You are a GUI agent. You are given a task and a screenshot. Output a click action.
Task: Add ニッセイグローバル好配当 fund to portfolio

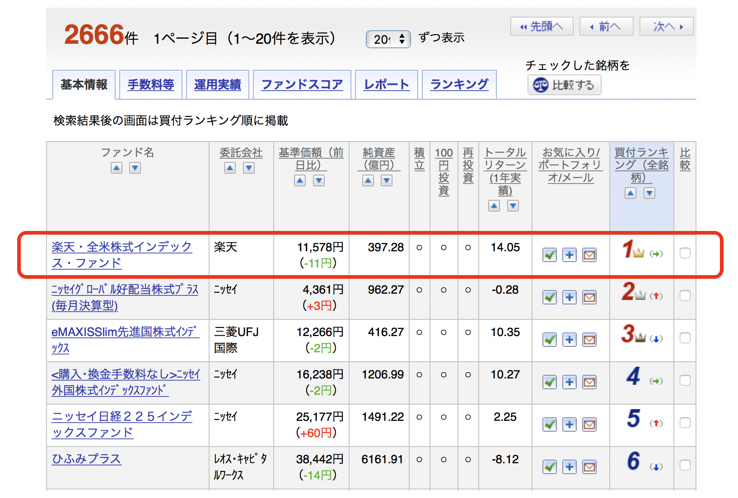pyautogui.click(x=570, y=297)
